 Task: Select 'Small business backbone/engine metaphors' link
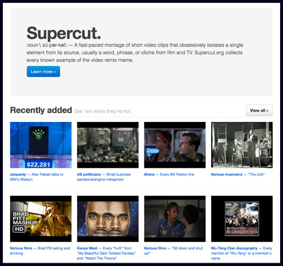[104, 177]
